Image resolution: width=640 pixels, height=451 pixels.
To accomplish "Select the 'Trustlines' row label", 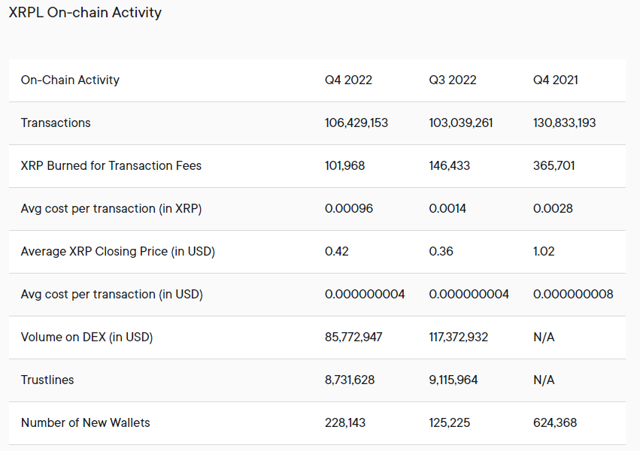I will pyautogui.click(x=47, y=380).
